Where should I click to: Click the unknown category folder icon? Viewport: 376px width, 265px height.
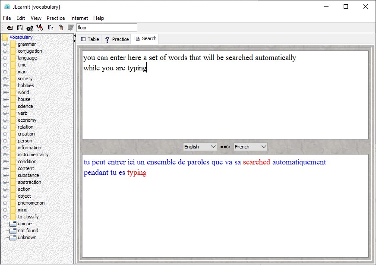pos(13,238)
